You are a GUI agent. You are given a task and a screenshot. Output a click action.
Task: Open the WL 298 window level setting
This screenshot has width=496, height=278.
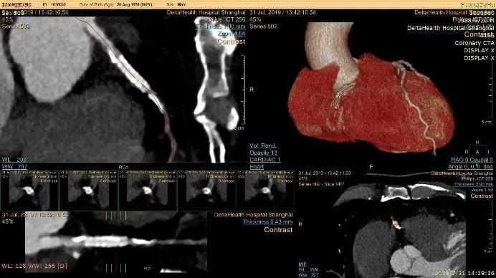14,160
